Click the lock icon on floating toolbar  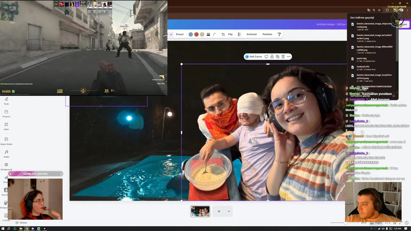[x=272, y=56]
